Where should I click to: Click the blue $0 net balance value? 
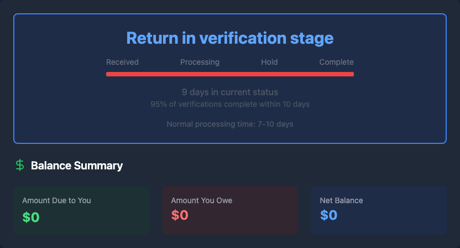[x=328, y=215]
